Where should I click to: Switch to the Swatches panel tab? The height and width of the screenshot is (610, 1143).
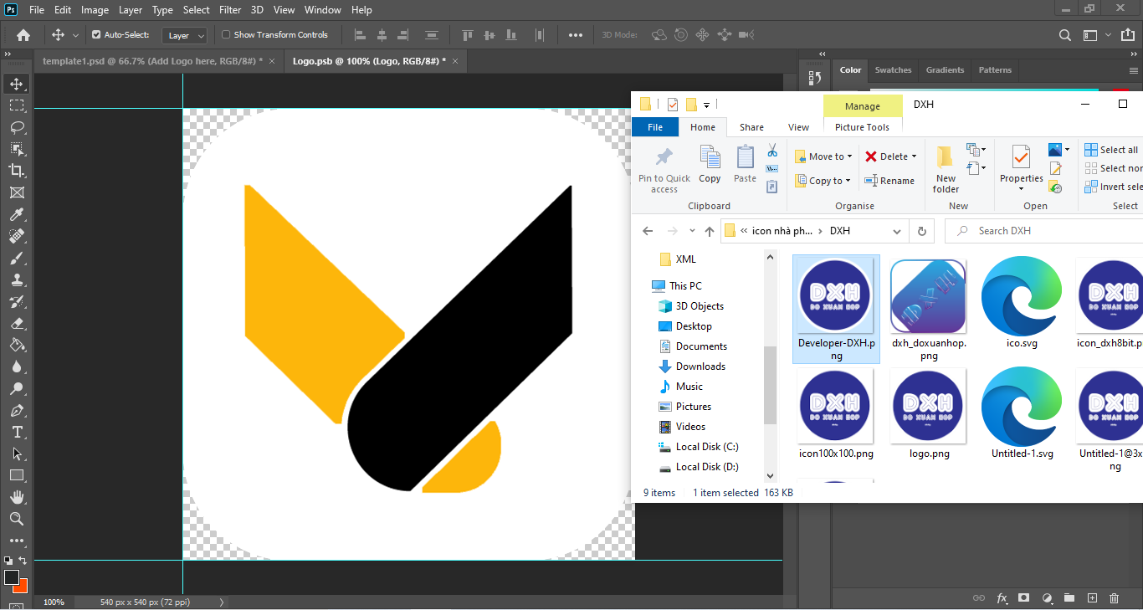pyautogui.click(x=893, y=70)
